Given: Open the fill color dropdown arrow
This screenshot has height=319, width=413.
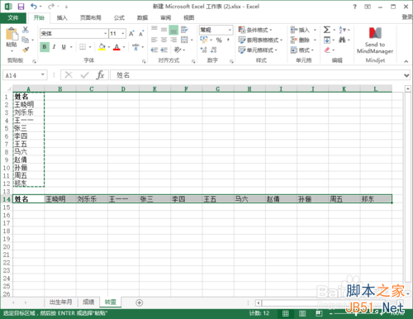Looking at the screenshot, I should pyautogui.click(x=109, y=47).
